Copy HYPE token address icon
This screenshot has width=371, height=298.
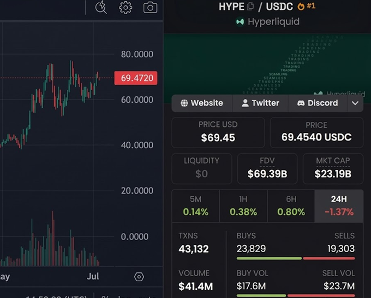tap(250, 6)
